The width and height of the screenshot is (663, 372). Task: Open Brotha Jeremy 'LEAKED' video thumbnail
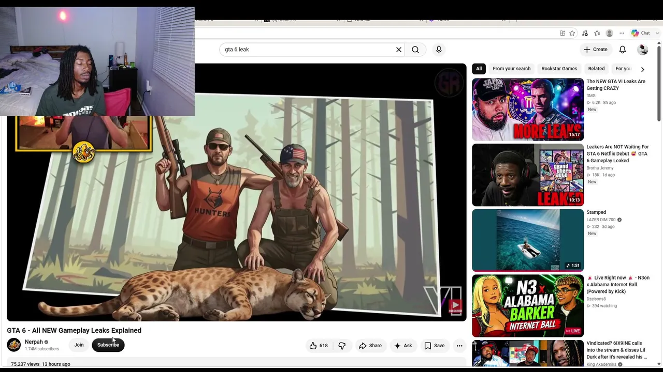tap(528, 175)
